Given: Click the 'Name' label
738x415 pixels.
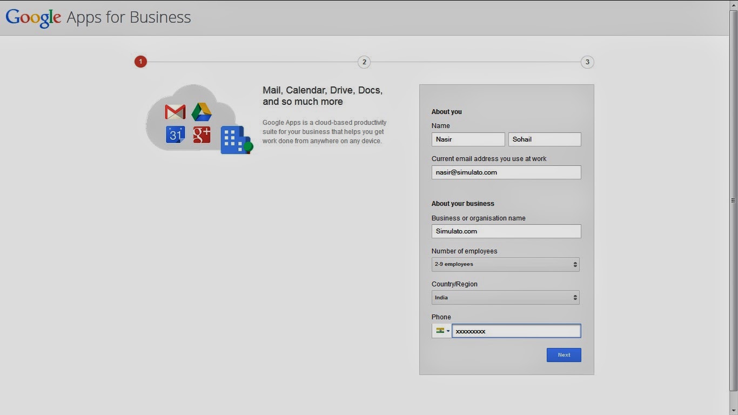Looking at the screenshot, I should pyautogui.click(x=441, y=126).
